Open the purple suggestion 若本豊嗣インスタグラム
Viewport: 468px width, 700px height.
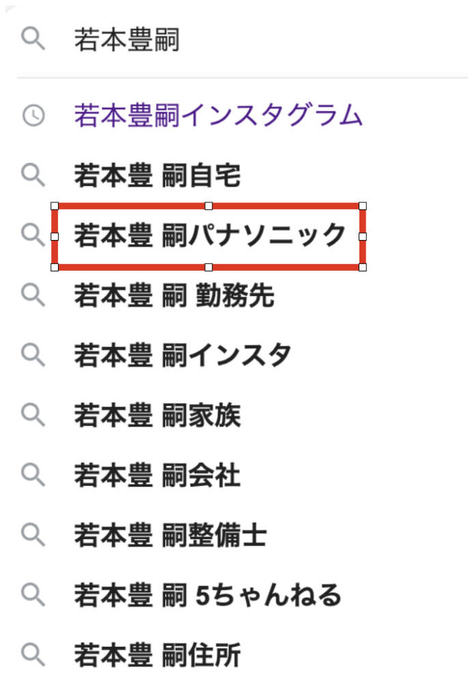218,115
